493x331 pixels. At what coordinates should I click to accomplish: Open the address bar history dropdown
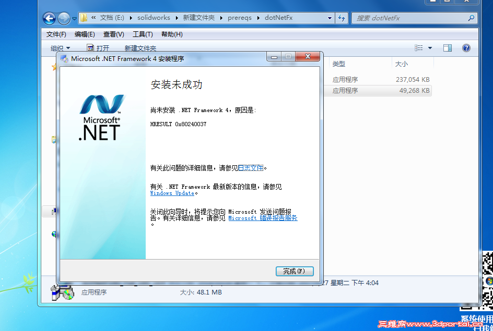330,18
